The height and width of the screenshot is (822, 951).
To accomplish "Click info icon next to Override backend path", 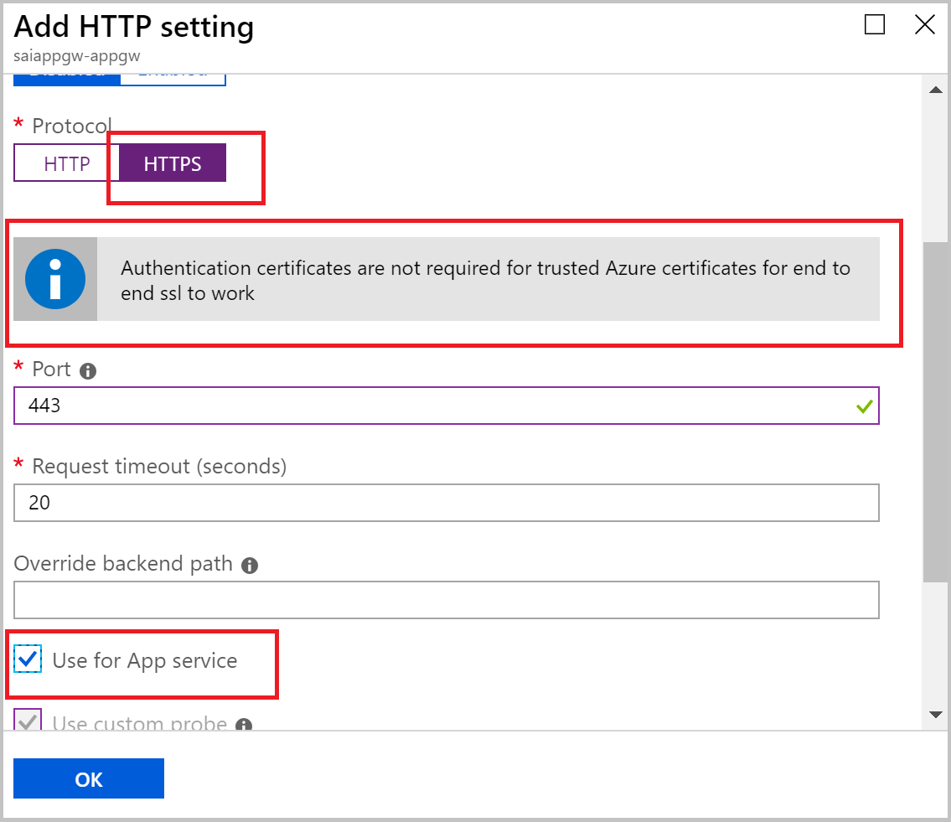I will (249, 566).
